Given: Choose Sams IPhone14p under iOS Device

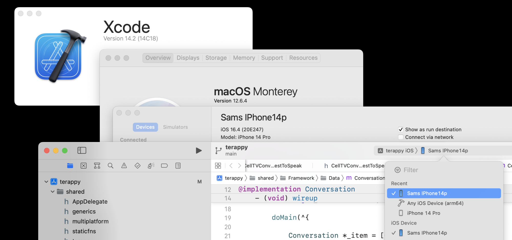Looking at the screenshot, I should click(444, 233).
